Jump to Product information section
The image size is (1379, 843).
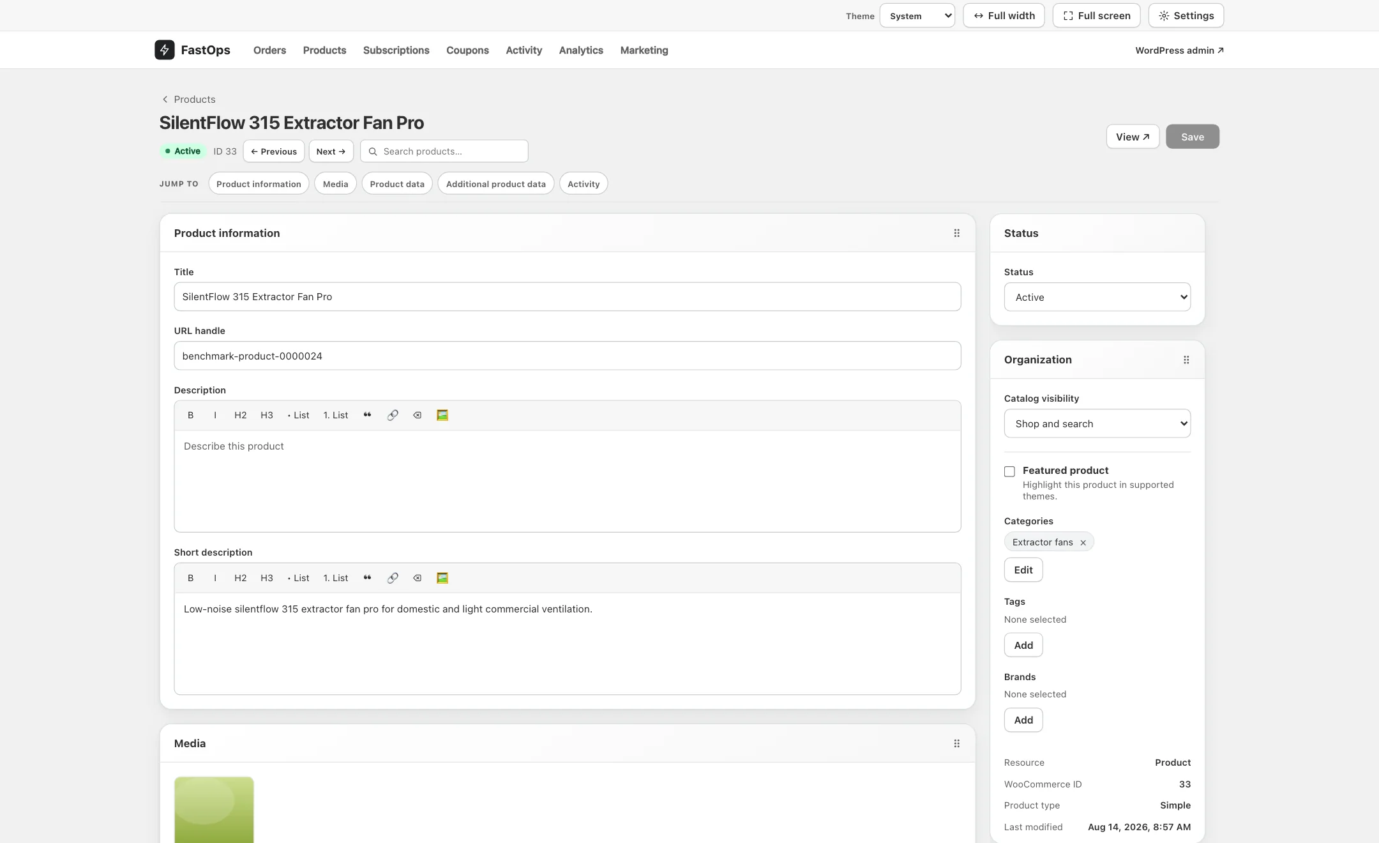point(259,184)
